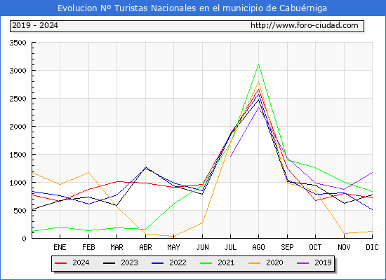Viewport: 386px width, 280px height.
Task: Click the 3000 y-axis value
Action: pos(18,71)
